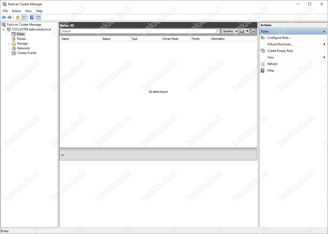
Task: Open the Action menu
Action: coord(16,11)
